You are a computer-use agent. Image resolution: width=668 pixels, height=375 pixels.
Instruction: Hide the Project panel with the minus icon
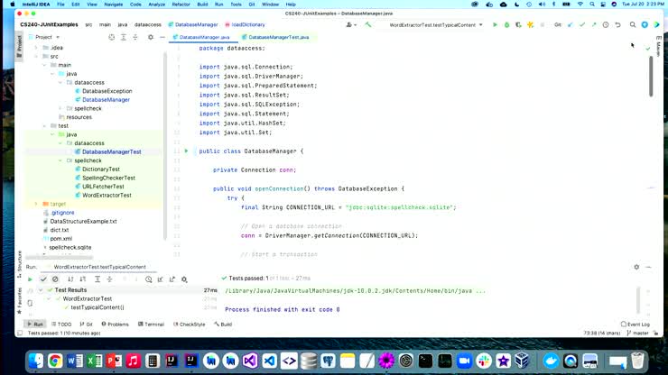(162, 38)
